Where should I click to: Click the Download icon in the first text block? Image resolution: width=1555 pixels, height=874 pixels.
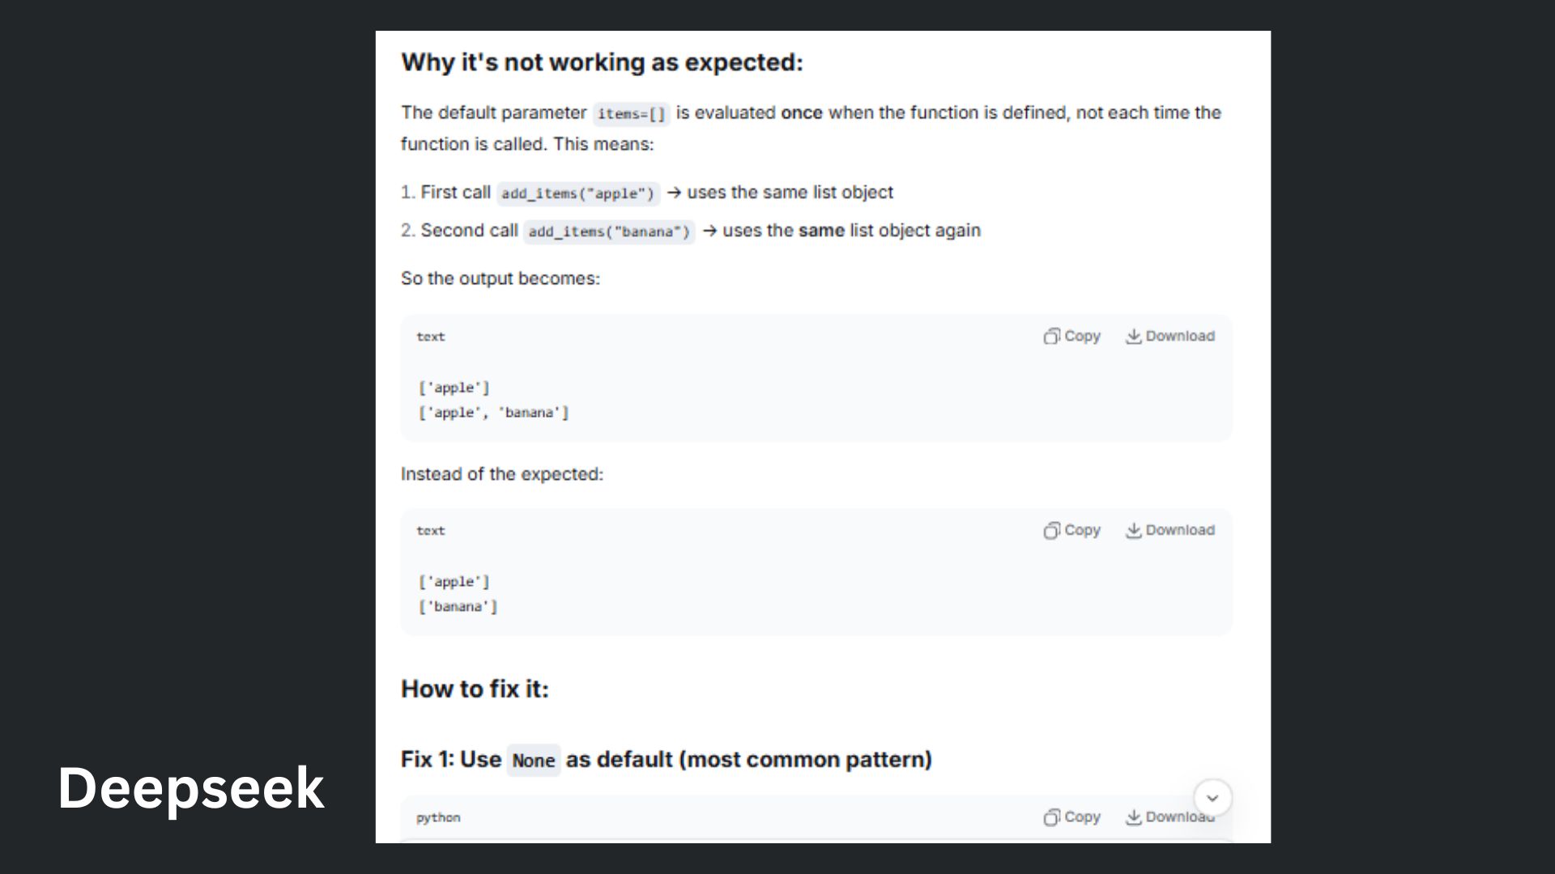1133,337
